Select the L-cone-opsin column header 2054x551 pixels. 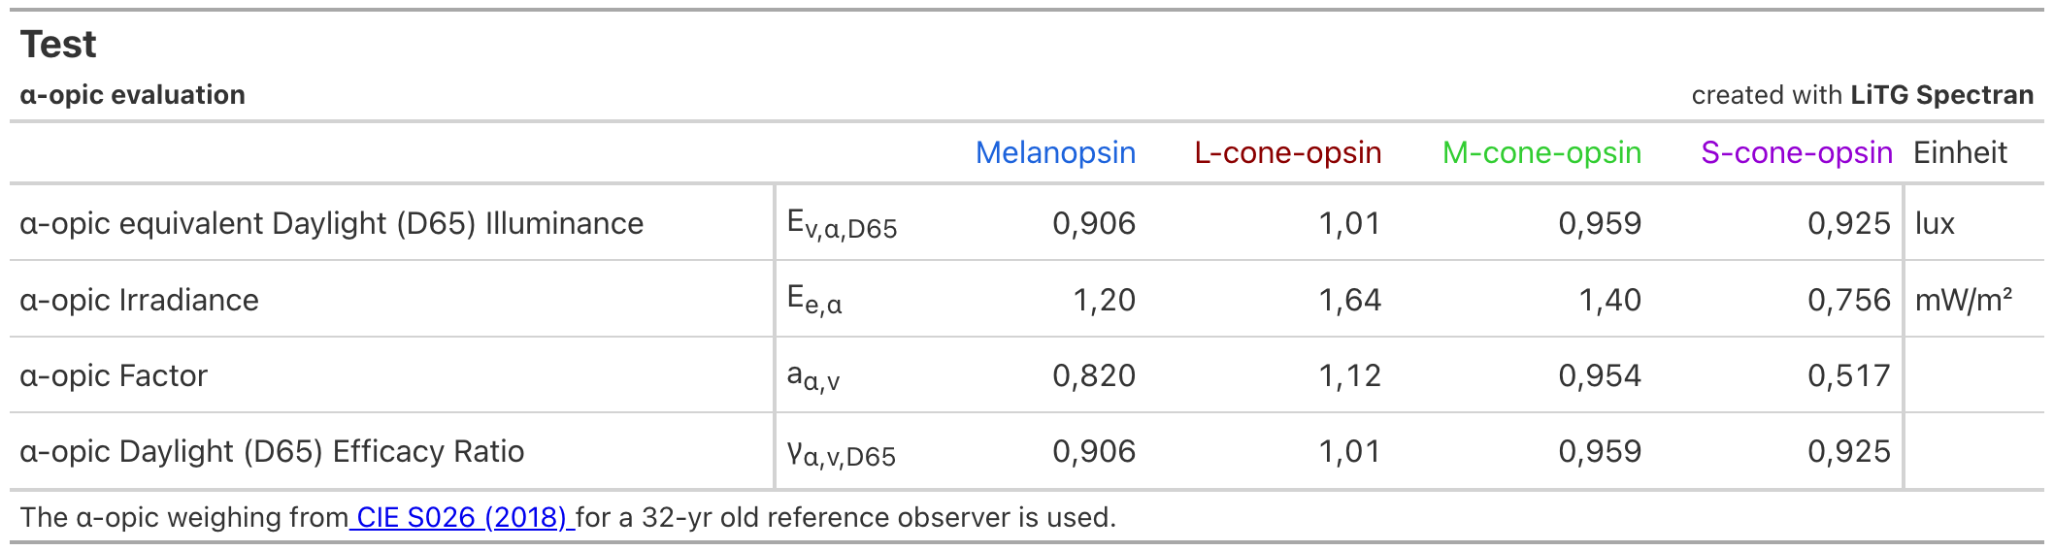1287,152
